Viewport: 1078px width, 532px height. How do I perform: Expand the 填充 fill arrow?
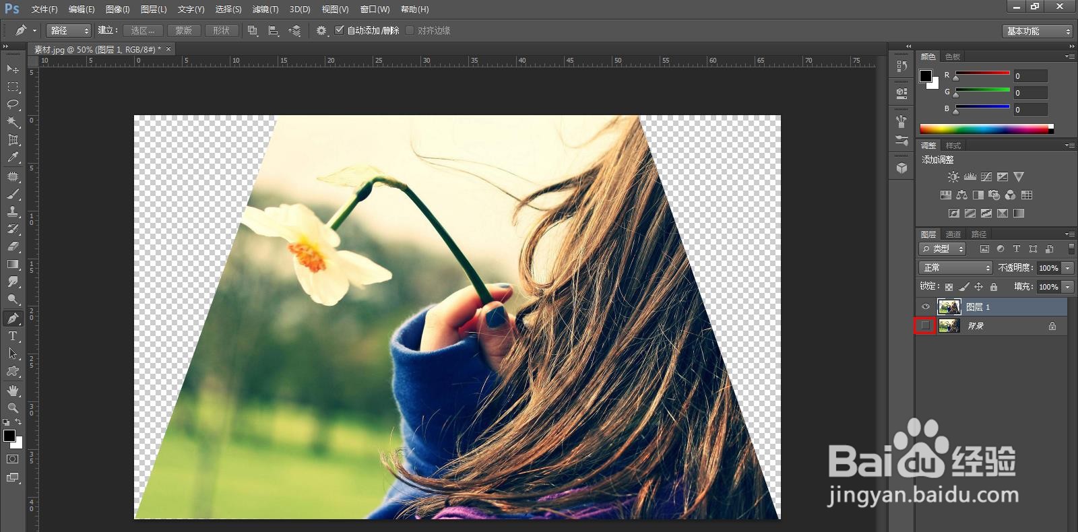click(x=1068, y=287)
